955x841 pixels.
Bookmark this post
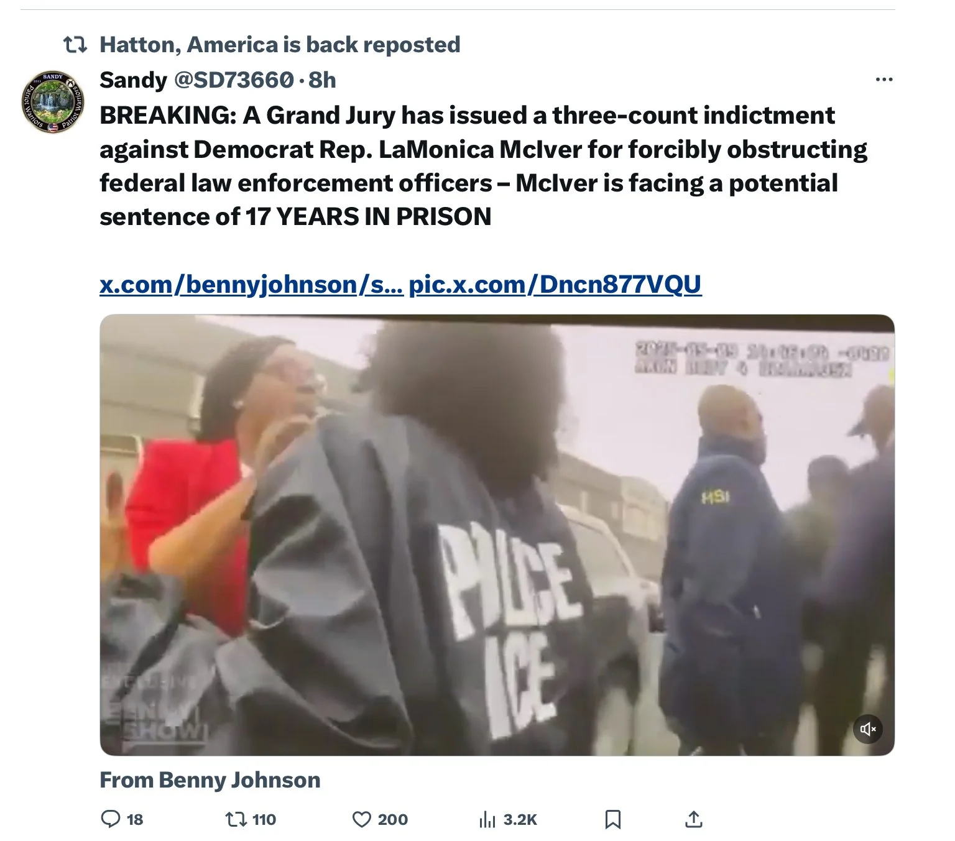coord(613,819)
